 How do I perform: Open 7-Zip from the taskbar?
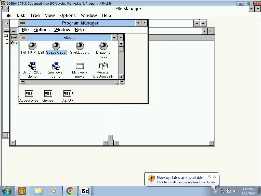(85, 191)
